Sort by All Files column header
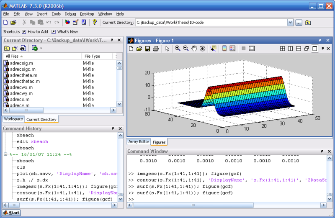The width and height of the screenshot is (335, 218). click(43, 56)
